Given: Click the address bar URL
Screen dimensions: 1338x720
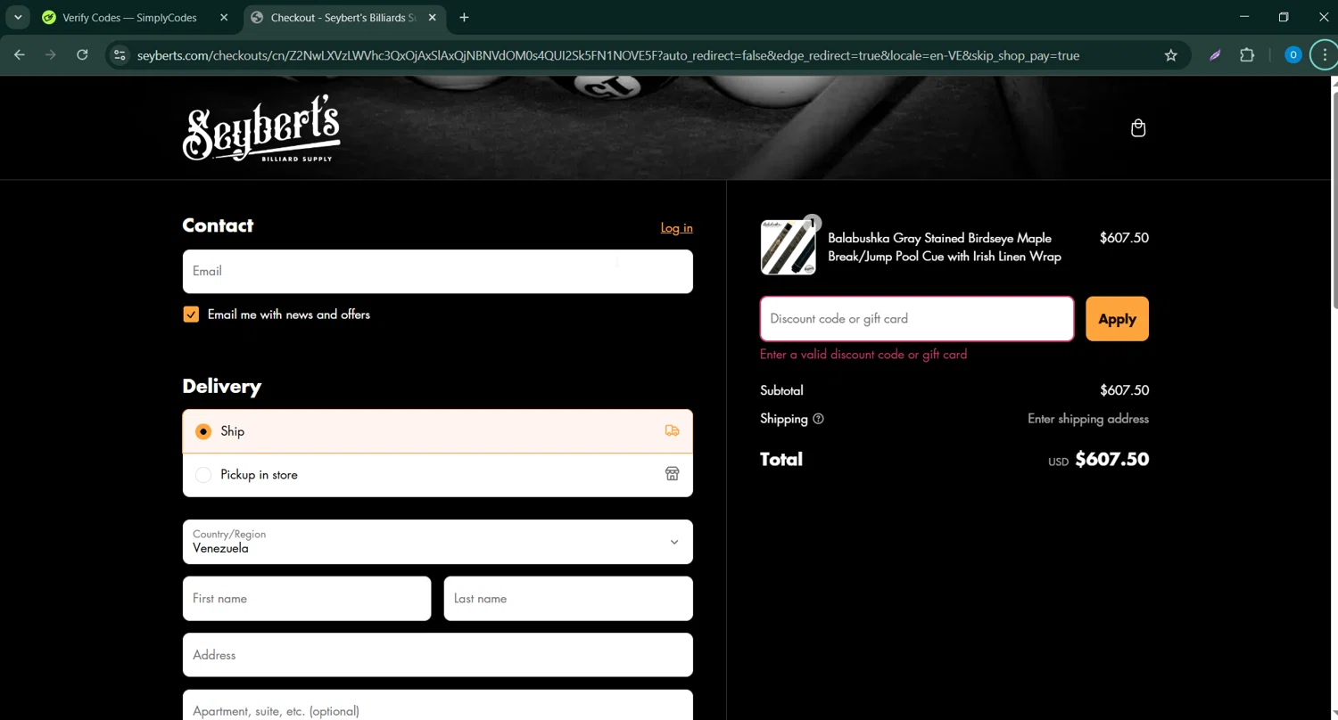Looking at the screenshot, I should tap(608, 55).
